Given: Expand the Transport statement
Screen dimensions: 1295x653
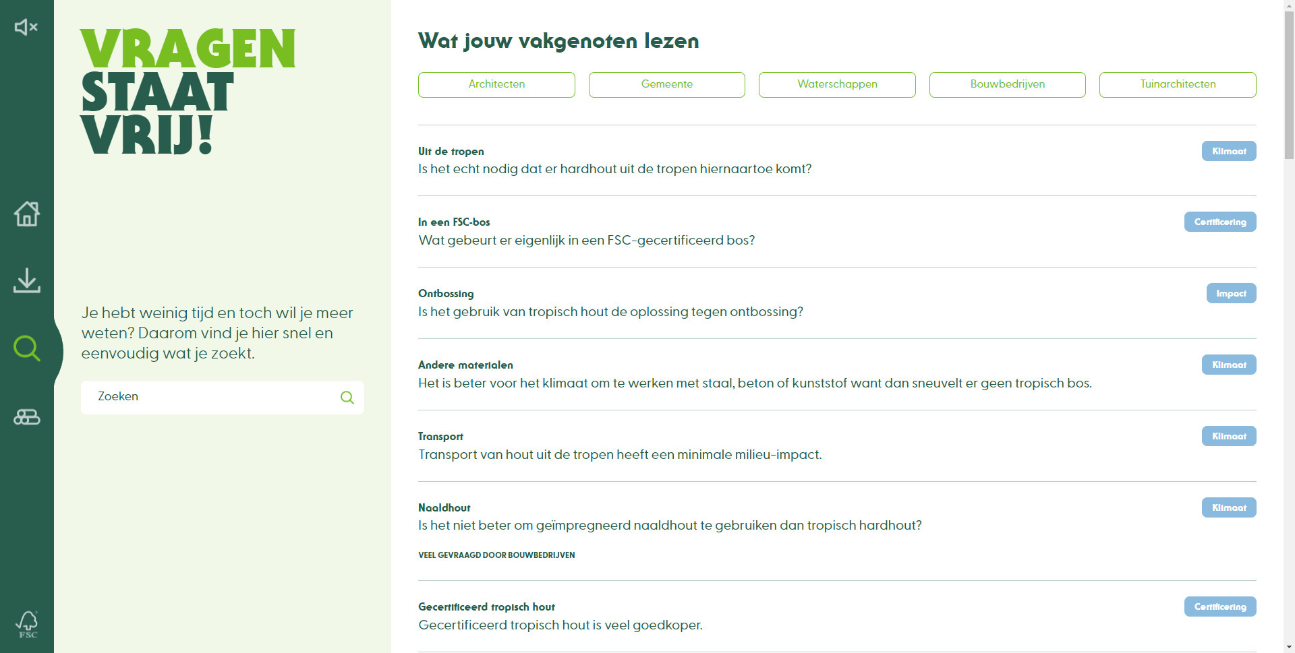Looking at the screenshot, I should (x=619, y=455).
